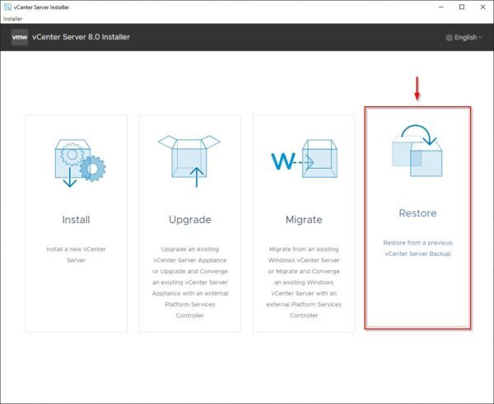Open the English language dropdown

click(466, 38)
